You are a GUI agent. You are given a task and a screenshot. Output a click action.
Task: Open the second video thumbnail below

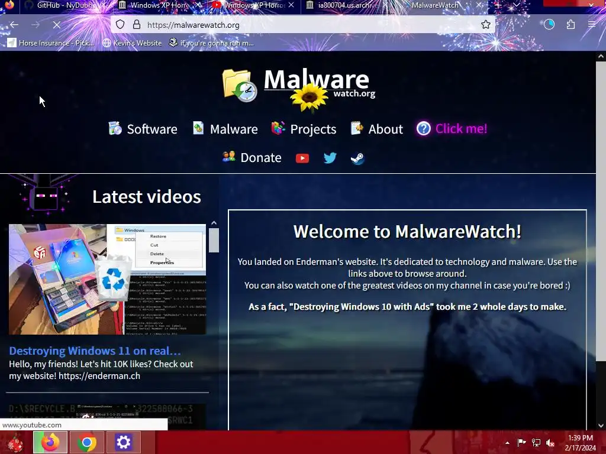pos(108,416)
